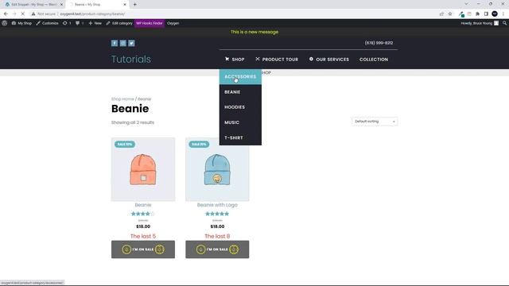Viewport: 509px width, 286px height.
Task: Open the Collection menu item
Action: click(374, 60)
